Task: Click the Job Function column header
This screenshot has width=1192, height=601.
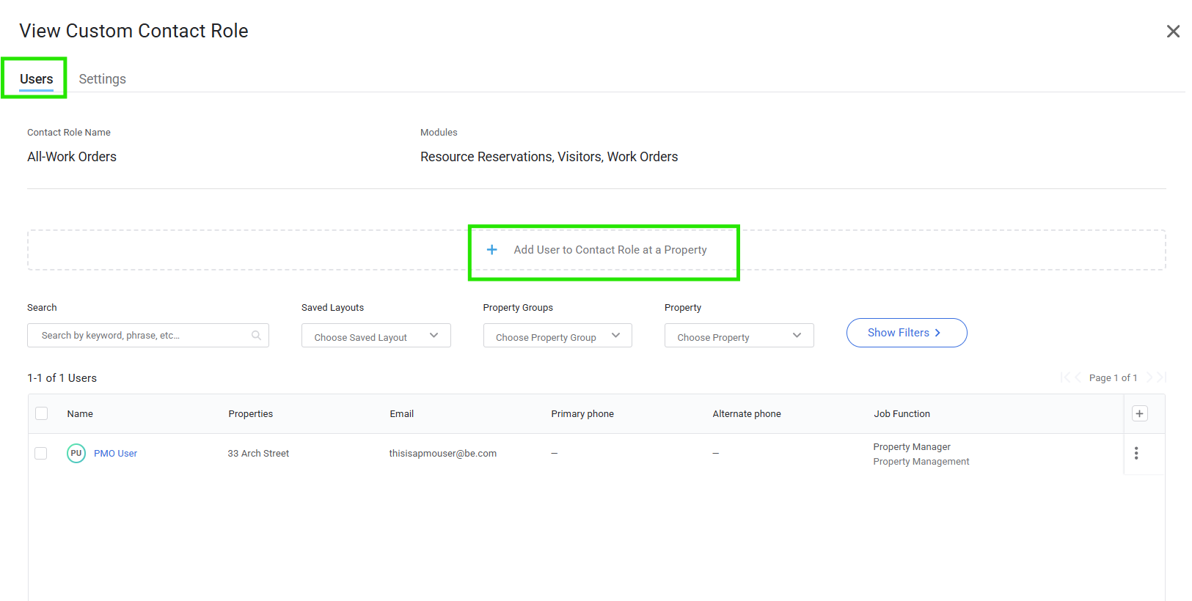Action: pyautogui.click(x=902, y=414)
